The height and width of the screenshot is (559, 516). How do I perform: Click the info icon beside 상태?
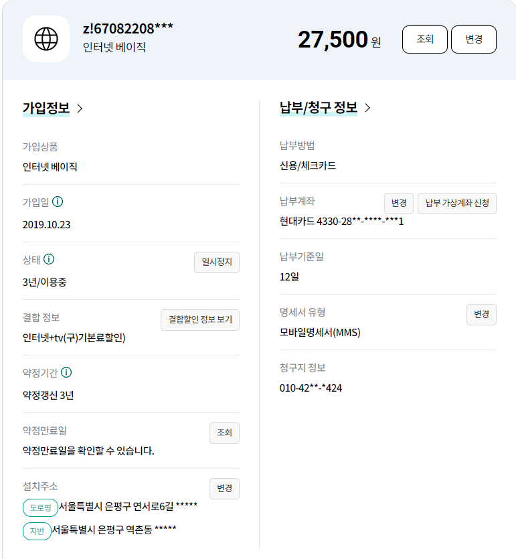(x=49, y=259)
